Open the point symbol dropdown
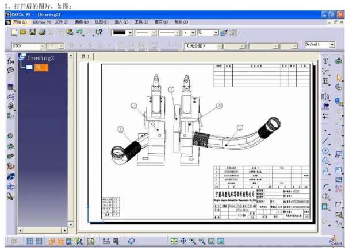 click(193, 33)
